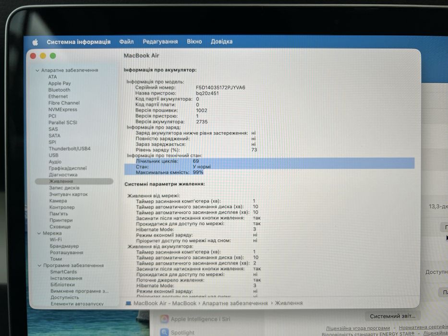
Task: Select Parallel SCSI in the sidebar
Action: pyautogui.click(x=63, y=122)
